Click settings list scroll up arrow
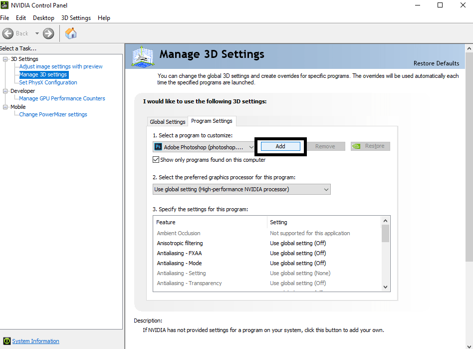 (x=385, y=221)
